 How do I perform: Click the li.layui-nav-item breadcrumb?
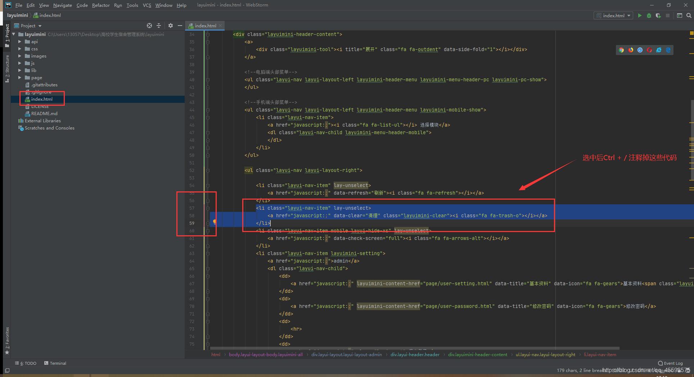click(600, 355)
